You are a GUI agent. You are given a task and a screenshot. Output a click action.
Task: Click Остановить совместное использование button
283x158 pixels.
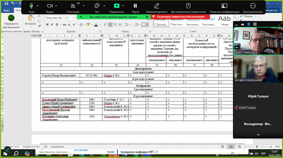180,17
